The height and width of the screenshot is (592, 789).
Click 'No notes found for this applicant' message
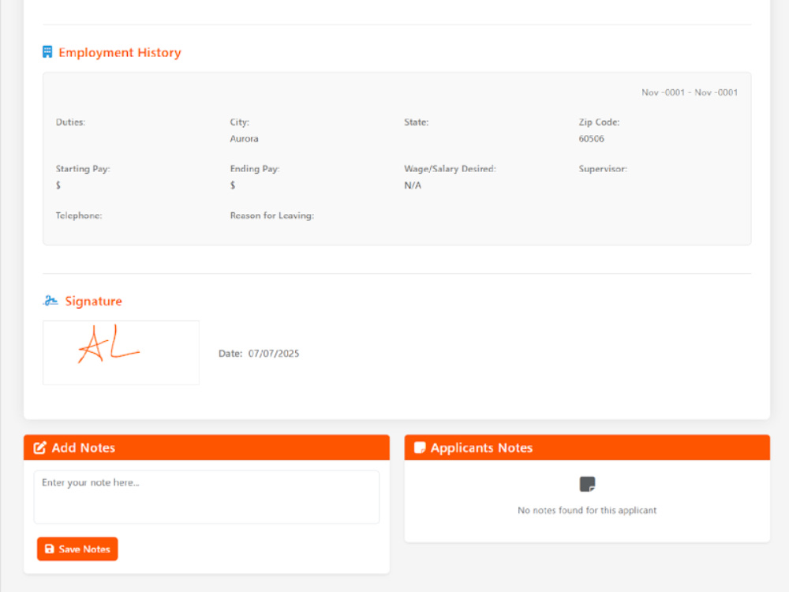pyautogui.click(x=587, y=510)
